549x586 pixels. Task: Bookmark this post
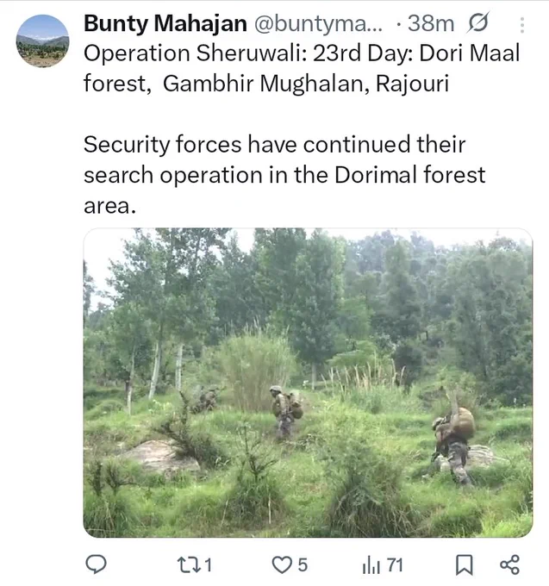coord(465,564)
